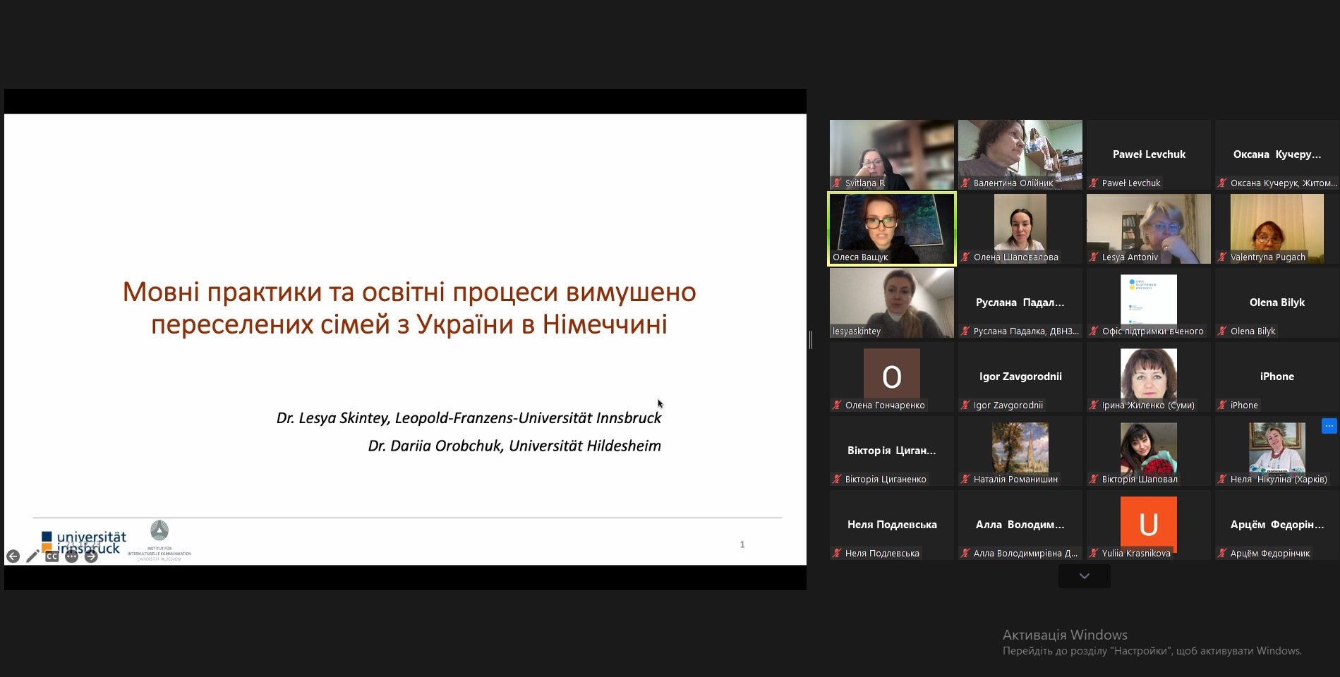Image resolution: width=1340 pixels, height=677 pixels.
Task: Open blue options menu on Неля Нікуліна tile
Action: (x=1329, y=426)
